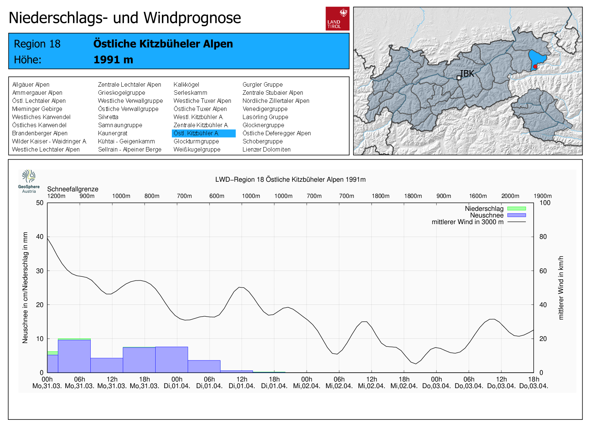Screen dimensions: 590x425
Task: Select Wilder Kaiser - Waidringer A. region
Action: (49, 141)
